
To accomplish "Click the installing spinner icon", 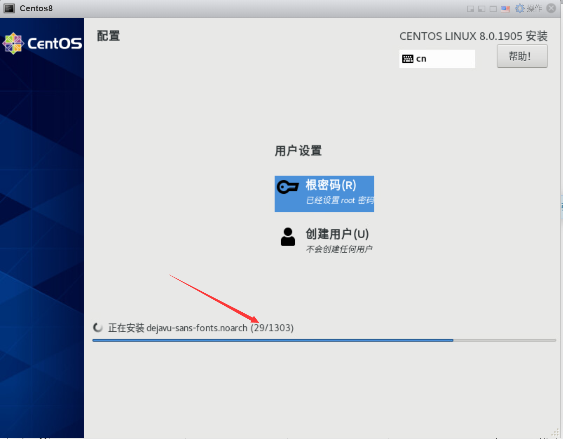I will (97, 328).
